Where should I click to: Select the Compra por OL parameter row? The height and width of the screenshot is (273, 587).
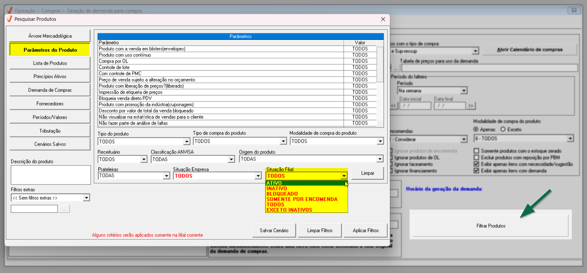(x=220, y=61)
